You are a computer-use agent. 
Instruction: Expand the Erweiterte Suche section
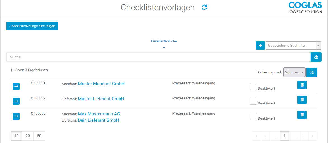coord(164,44)
